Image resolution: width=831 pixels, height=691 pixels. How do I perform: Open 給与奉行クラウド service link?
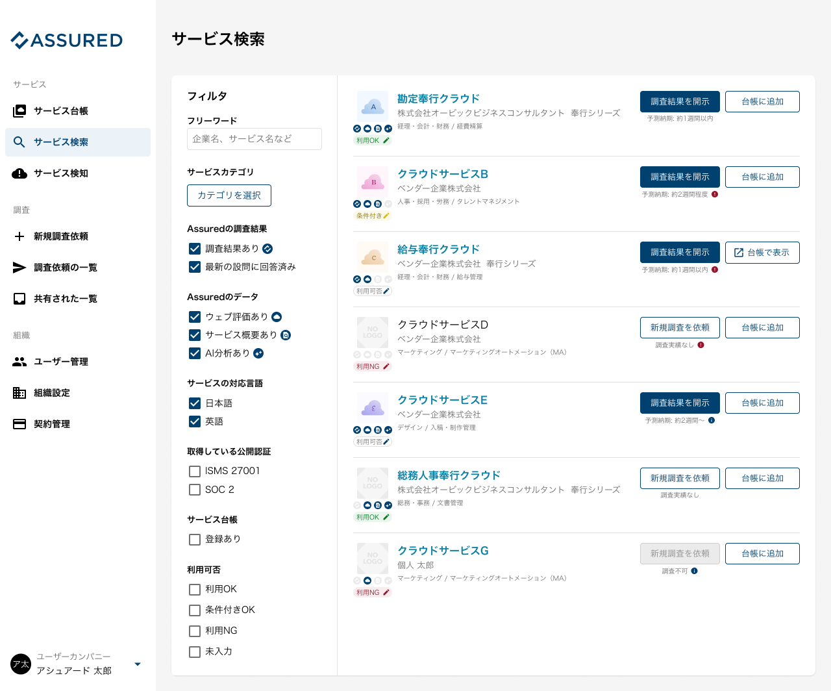(x=438, y=249)
